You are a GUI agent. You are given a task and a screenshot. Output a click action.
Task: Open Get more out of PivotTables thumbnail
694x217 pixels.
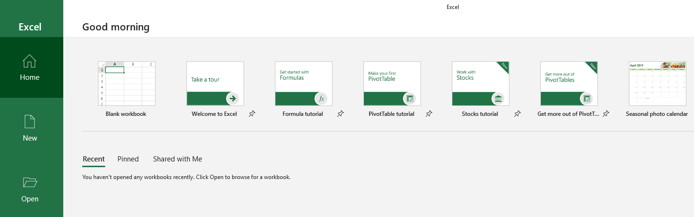click(x=569, y=84)
